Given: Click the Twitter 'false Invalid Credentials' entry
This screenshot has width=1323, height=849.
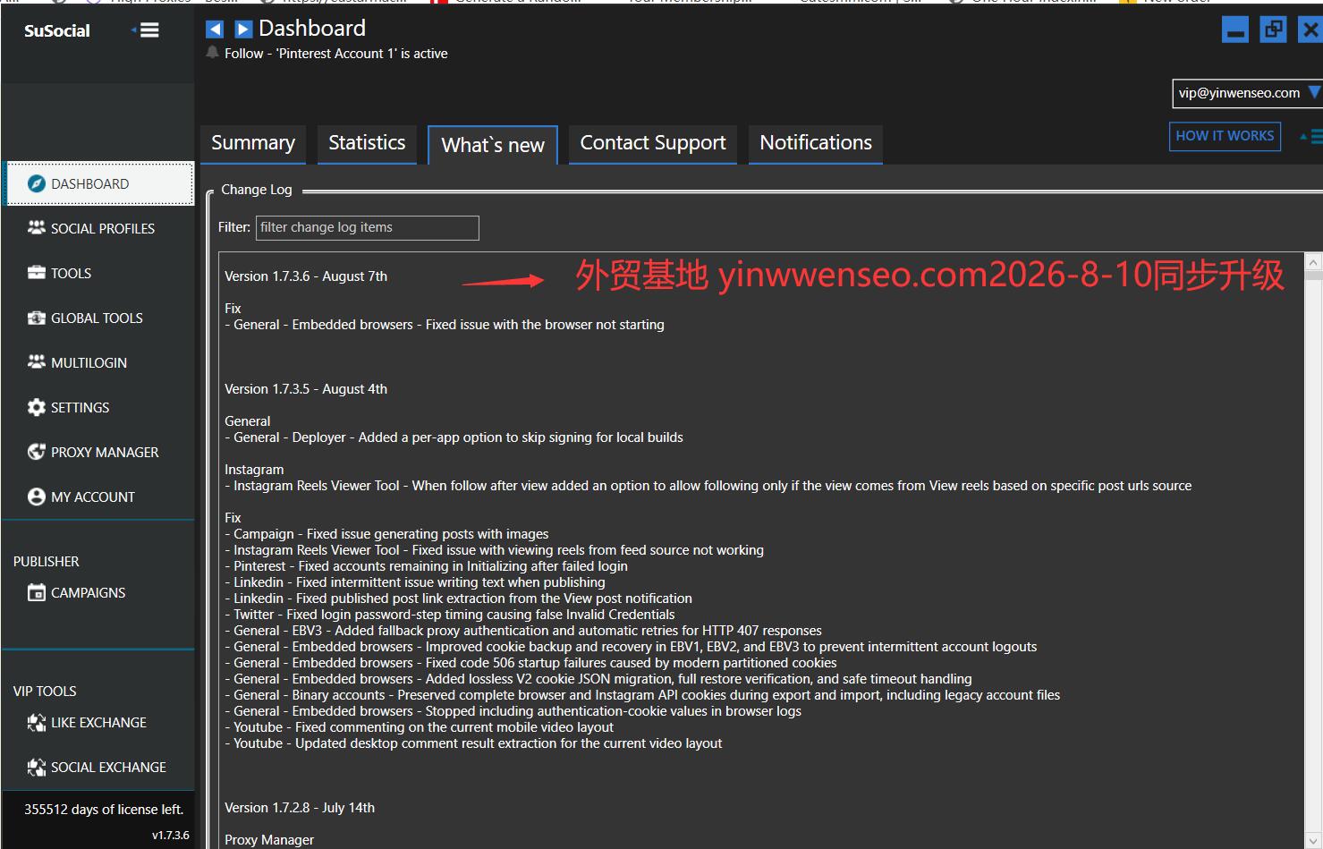Looking at the screenshot, I should coord(450,615).
